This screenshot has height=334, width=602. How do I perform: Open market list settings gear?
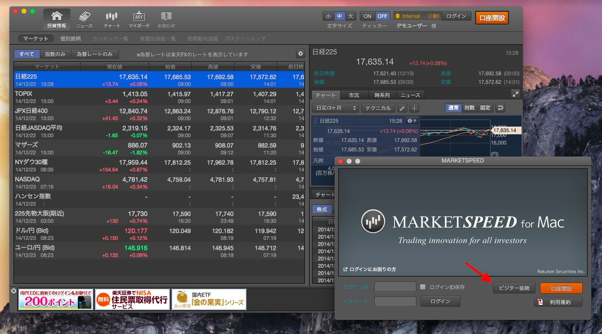(300, 53)
